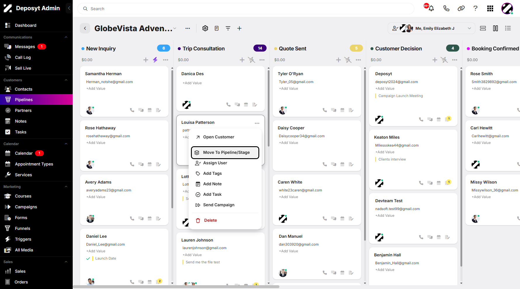Open note icon on Tyler O'Ryan card
Screen dimensions: 520x289
click(351, 110)
